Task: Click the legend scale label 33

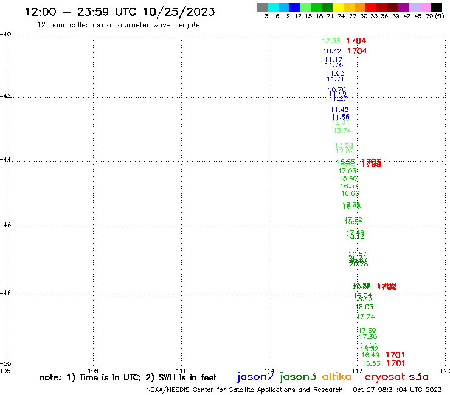Action: (373, 16)
